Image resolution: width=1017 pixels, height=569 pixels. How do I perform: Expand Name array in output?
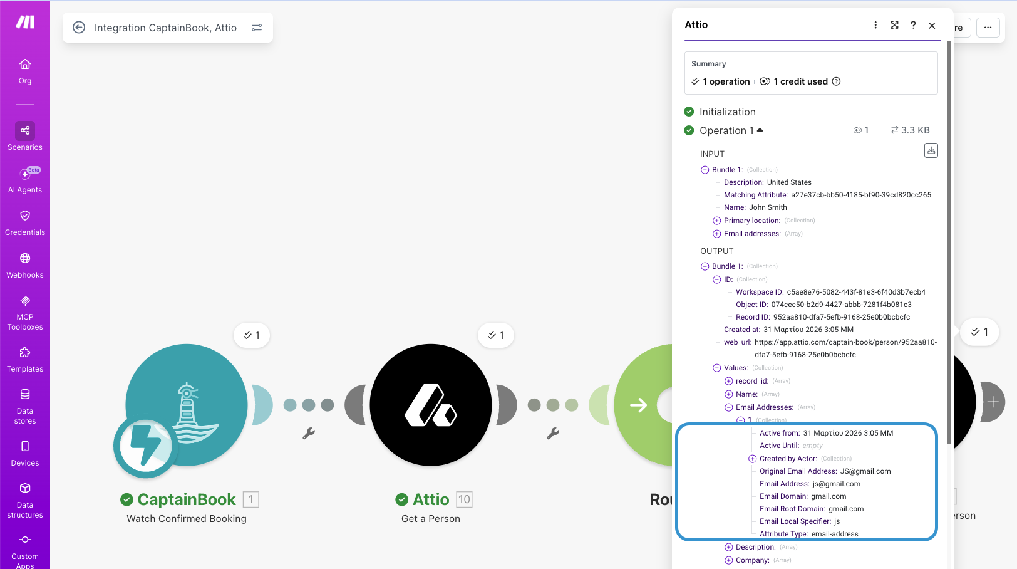click(x=728, y=394)
